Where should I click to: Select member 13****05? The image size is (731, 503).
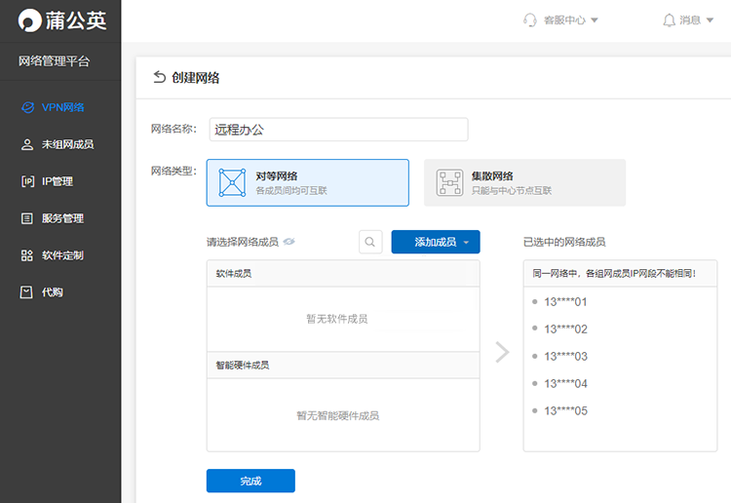(x=565, y=411)
